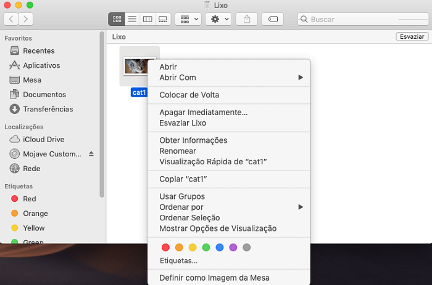Screen dimensions: 432x285
Task: Switch to gallery view in toolbar
Action: 163,19
